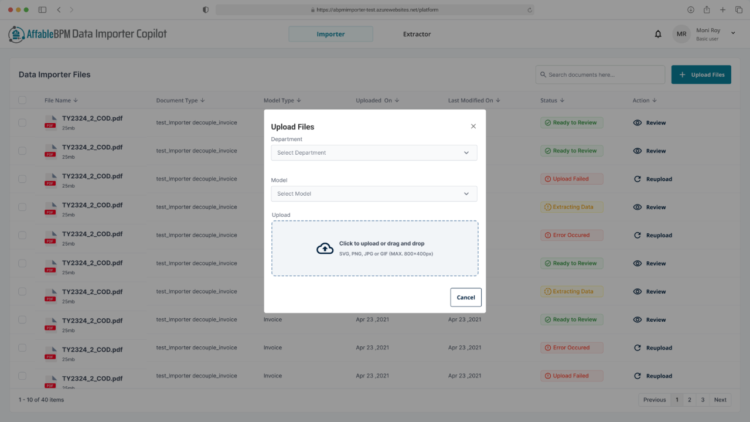Switch to the Extractor tab
Image resolution: width=750 pixels, height=422 pixels.
click(417, 34)
